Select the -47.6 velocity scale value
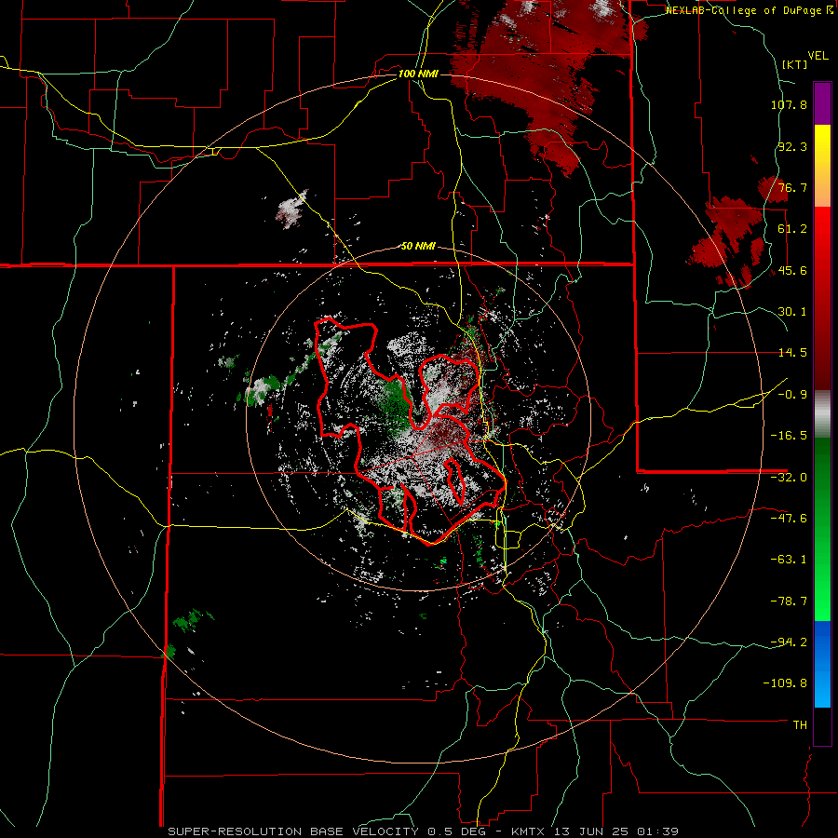The image size is (838, 838). 789,519
